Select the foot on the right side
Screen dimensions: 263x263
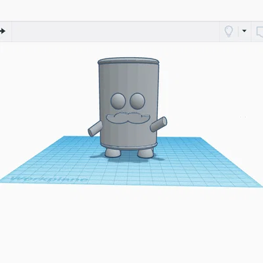pyautogui.click(x=145, y=153)
